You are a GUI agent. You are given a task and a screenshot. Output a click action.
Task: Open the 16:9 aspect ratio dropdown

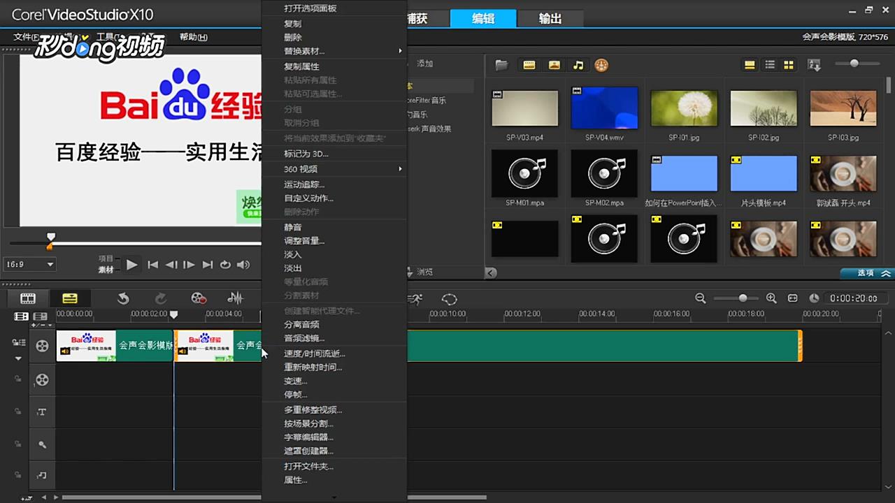(30, 265)
